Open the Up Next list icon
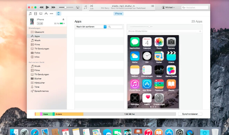 click(x=152, y=6)
